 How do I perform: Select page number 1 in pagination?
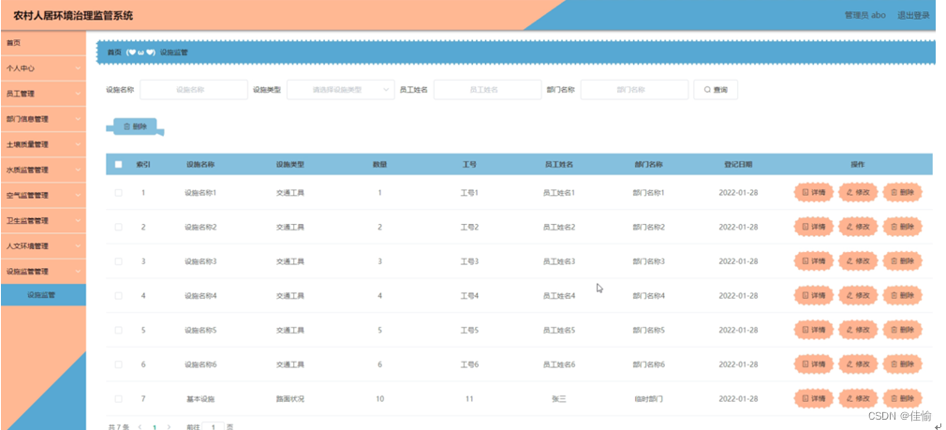(x=155, y=427)
